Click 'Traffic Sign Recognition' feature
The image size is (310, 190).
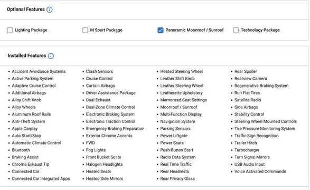257,136
